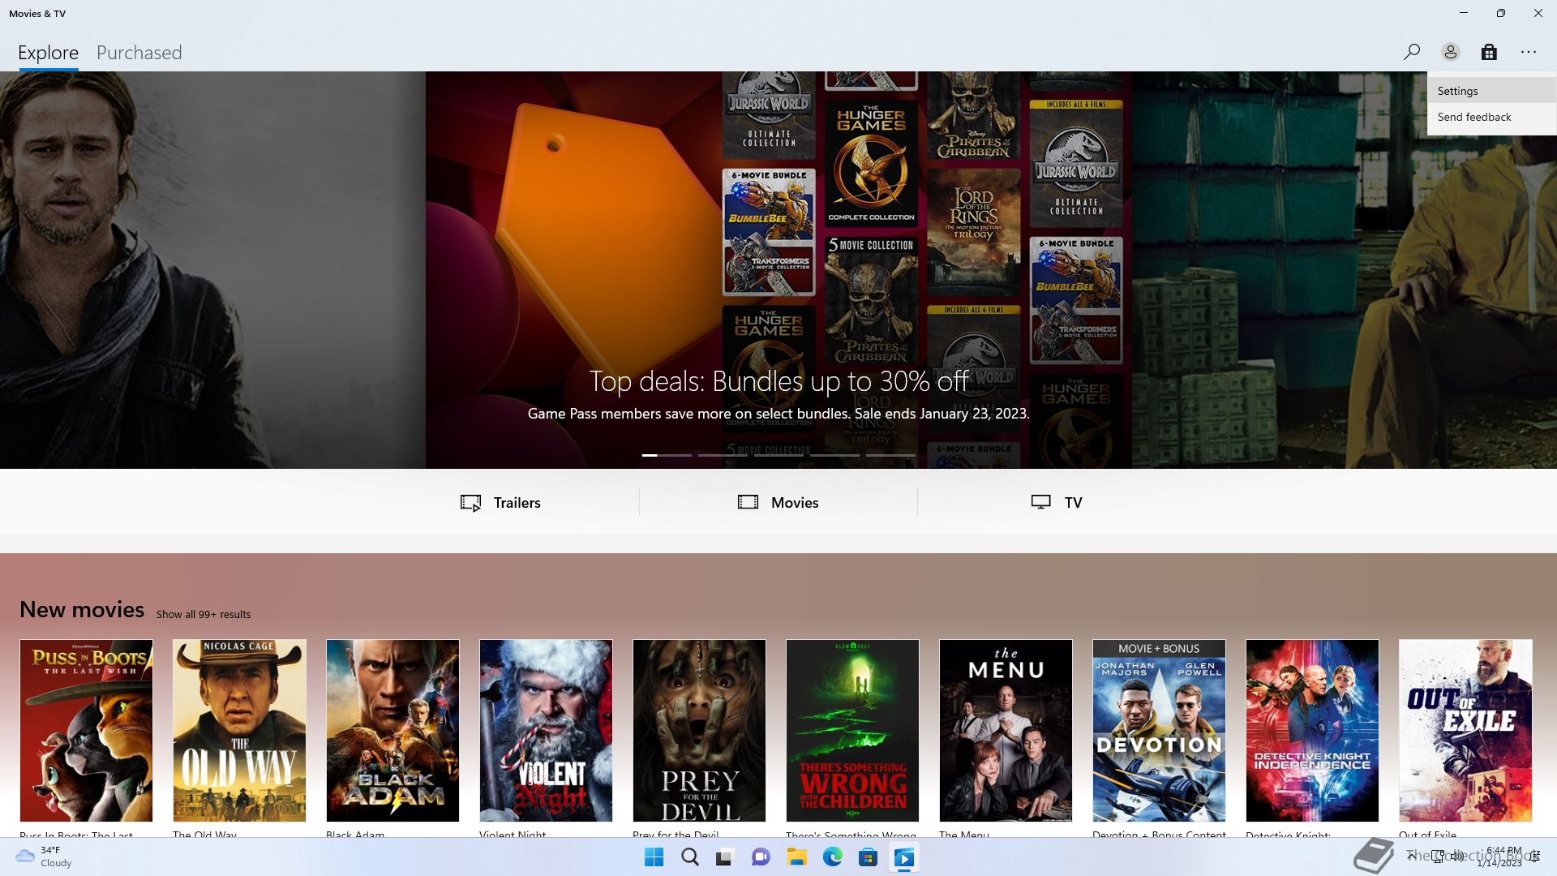The image size is (1557, 876).
Task: Select the fourth carousel slide indicator
Action: [834, 455]
